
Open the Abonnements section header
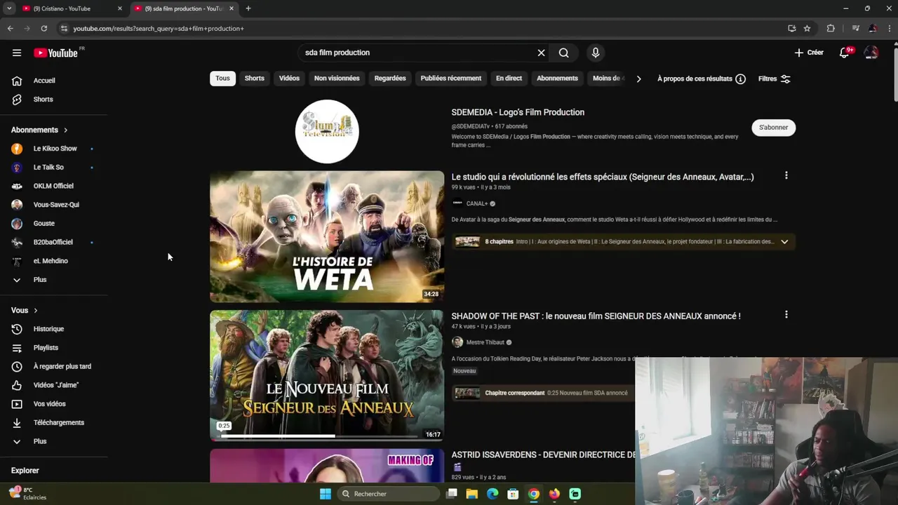(39, 130)
